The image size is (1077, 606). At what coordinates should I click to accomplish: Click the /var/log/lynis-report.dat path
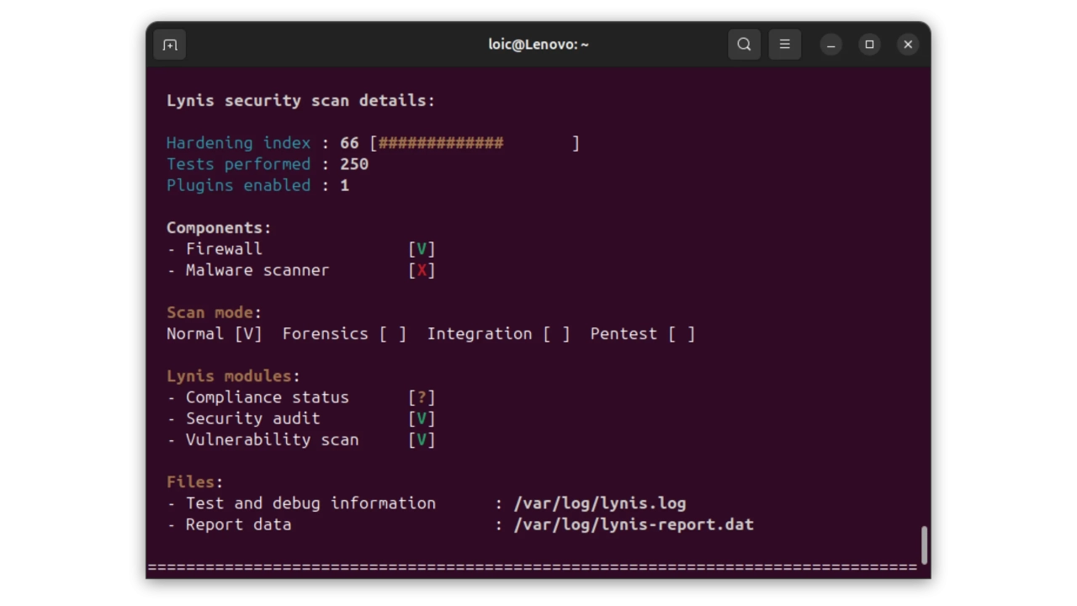[x=634, y=524]
